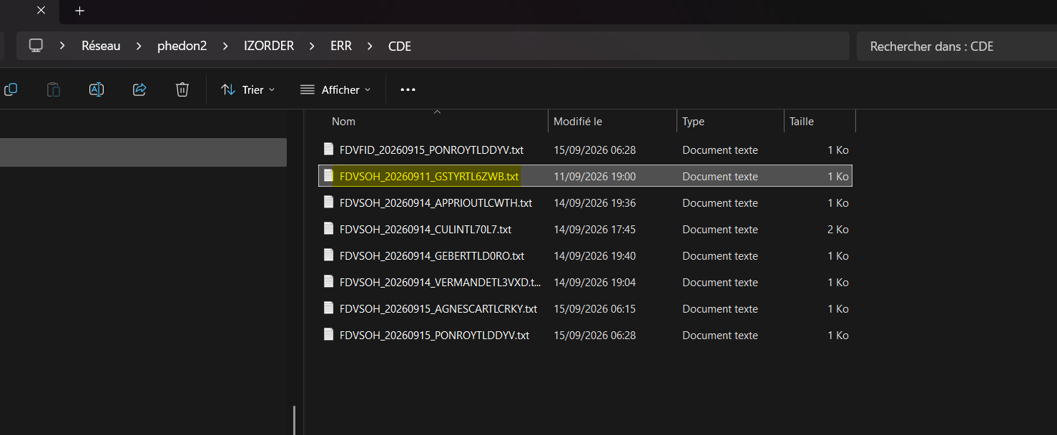Go to the ERR folder in breadcrumb
This screenshot has width=1057, height=435.
click(x=341, y=46)
